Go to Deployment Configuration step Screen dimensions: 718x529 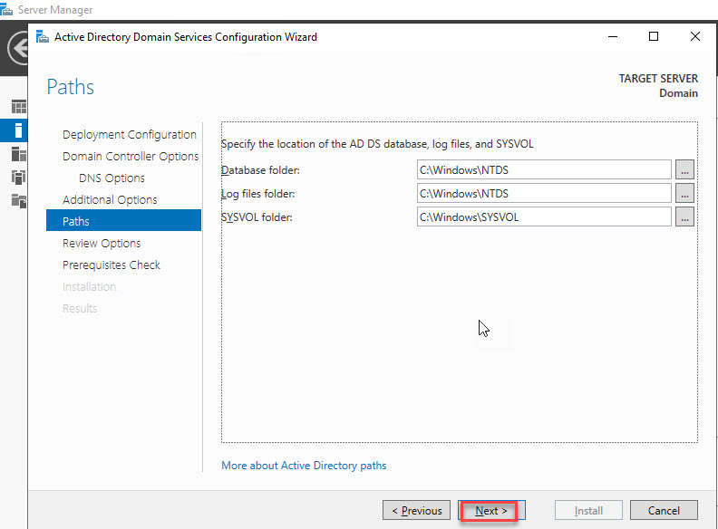coord(129,135)
